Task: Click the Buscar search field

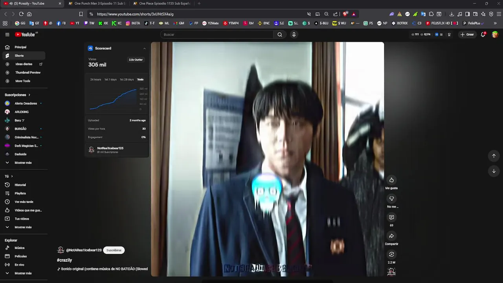Action: (217, 35)
